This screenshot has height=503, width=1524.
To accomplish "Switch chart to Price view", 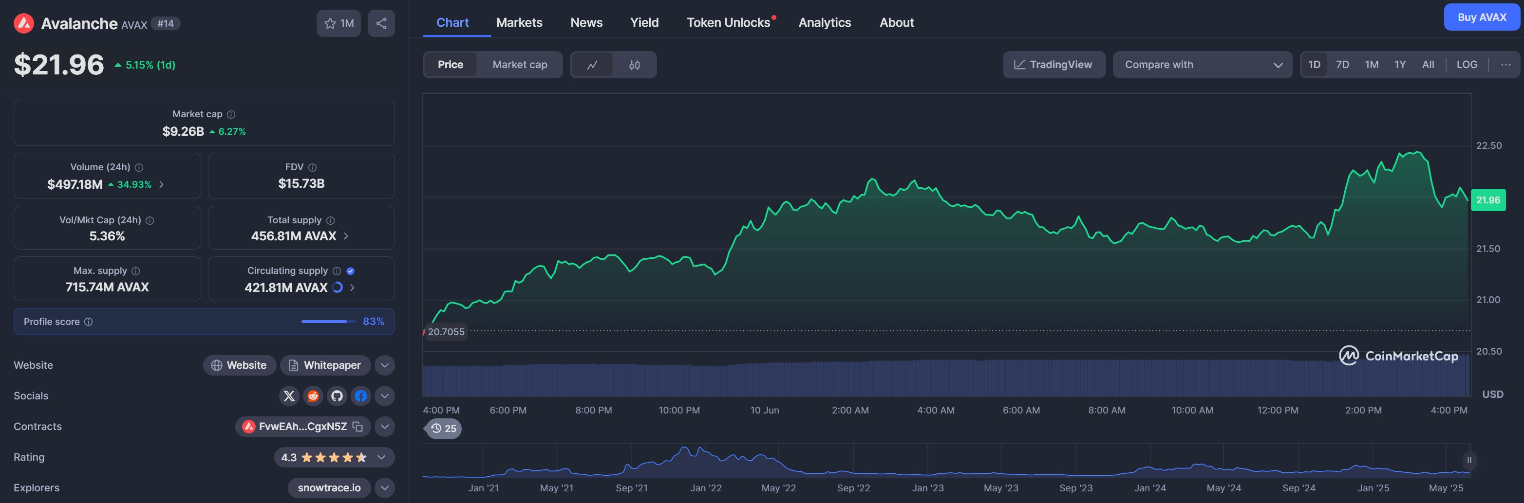I will coord(450,65).
